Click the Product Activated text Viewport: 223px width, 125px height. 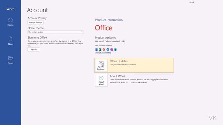click(106, 38)
